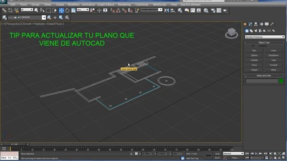Click the Cylinder primitive button

254,60
